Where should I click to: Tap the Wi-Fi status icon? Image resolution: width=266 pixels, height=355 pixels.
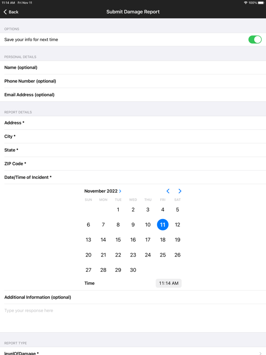(245, 3)
